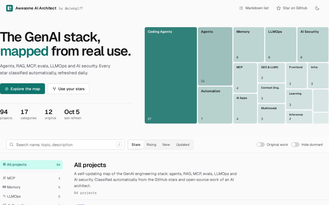Click the search magnifier icon
The image size is (329, 205).
12,145
